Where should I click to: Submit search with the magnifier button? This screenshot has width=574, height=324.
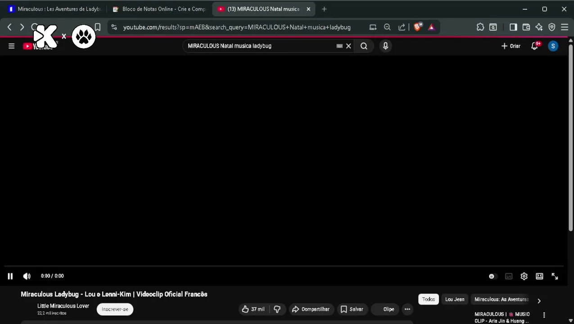pyautogui.click(x=364, y=46)
